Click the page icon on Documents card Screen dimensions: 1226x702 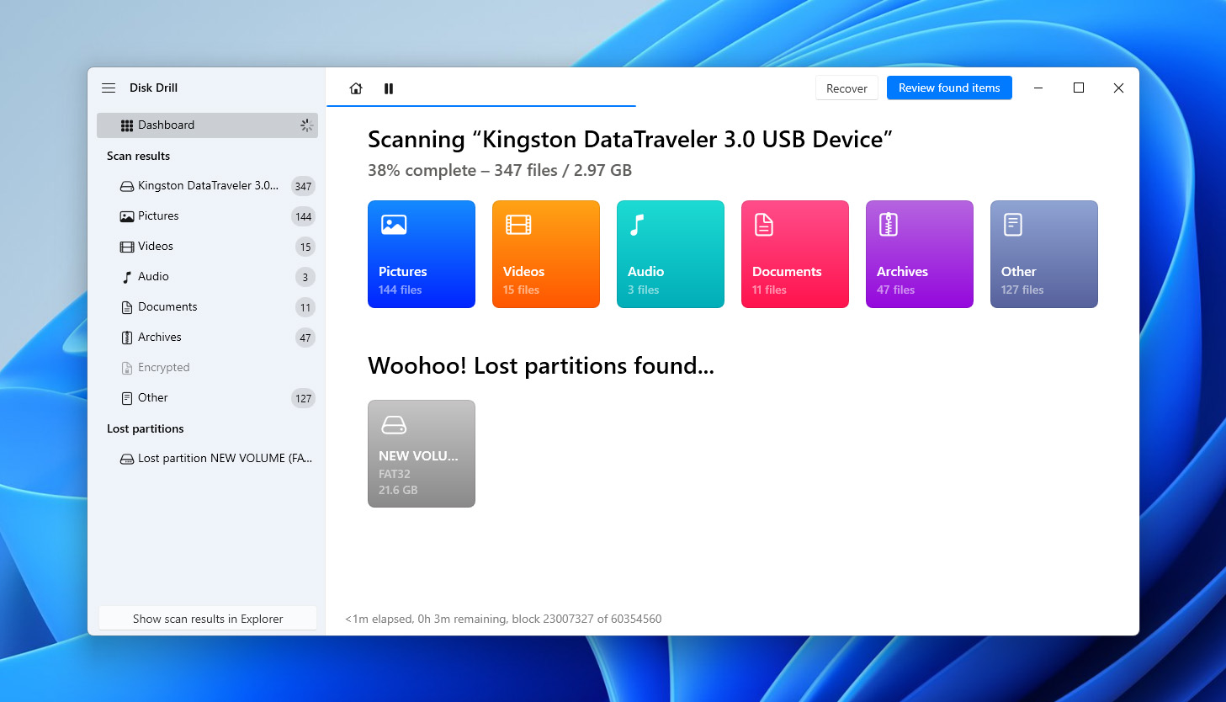(764, 225)
